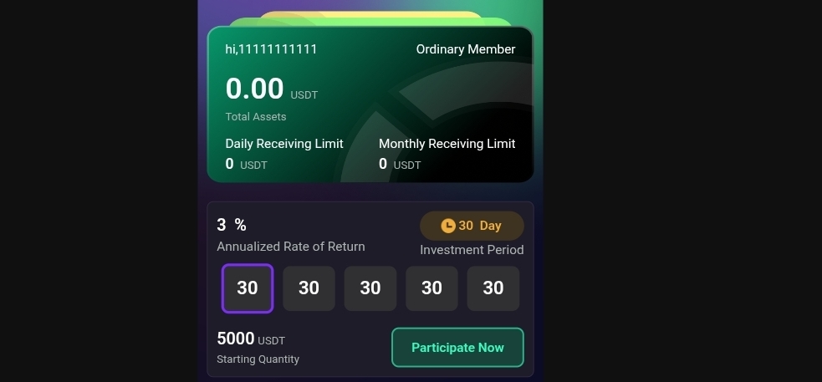Tap the Ordinary Member level label
This screenshot has width=822, height=382.
(x=466, y=49)
